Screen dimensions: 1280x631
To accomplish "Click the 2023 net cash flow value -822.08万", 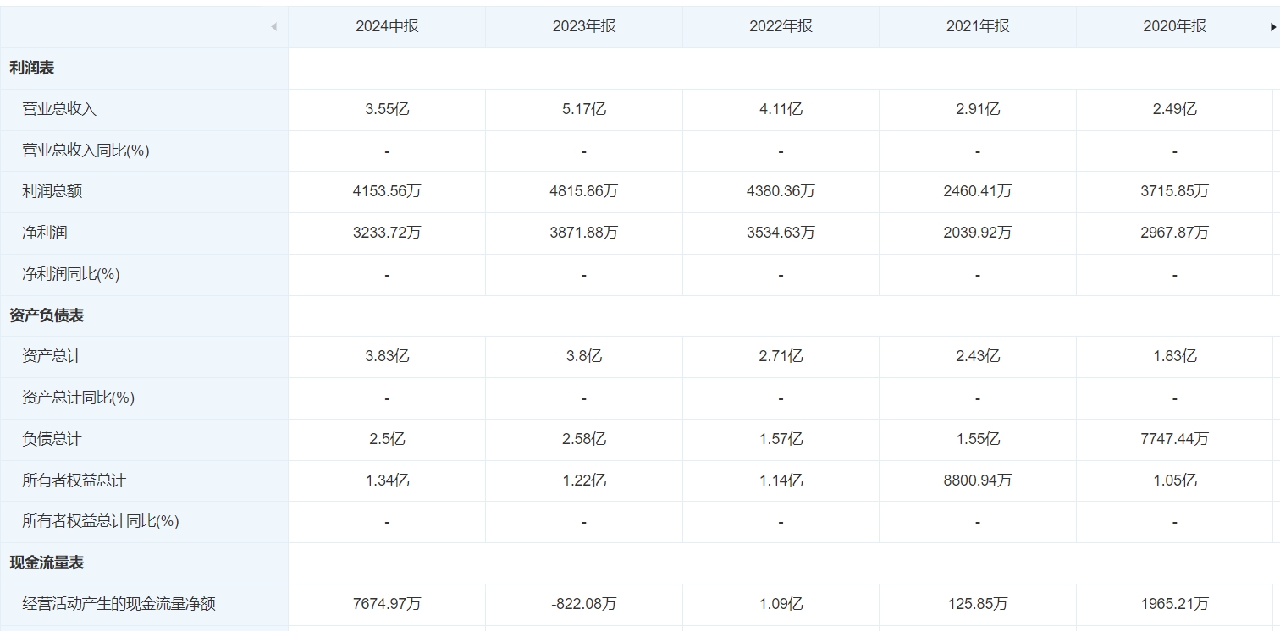I will pyautogui.click(x=583, y=604).
